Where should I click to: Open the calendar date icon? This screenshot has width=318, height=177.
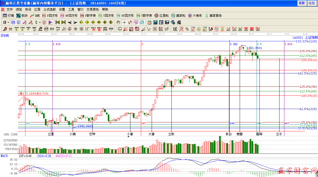click(x=149, y=22)
